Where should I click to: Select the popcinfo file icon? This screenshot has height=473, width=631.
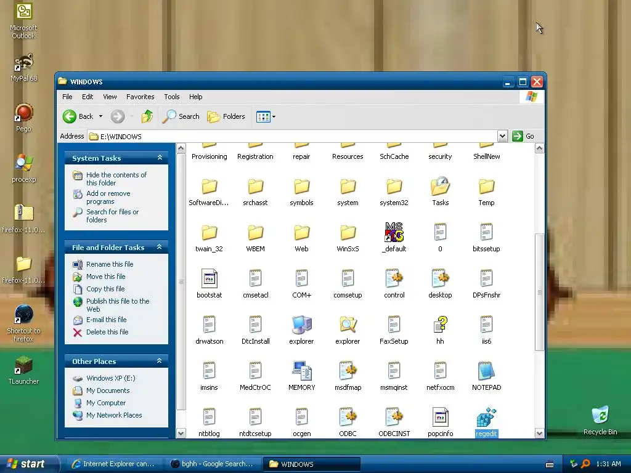click(440, 417)
